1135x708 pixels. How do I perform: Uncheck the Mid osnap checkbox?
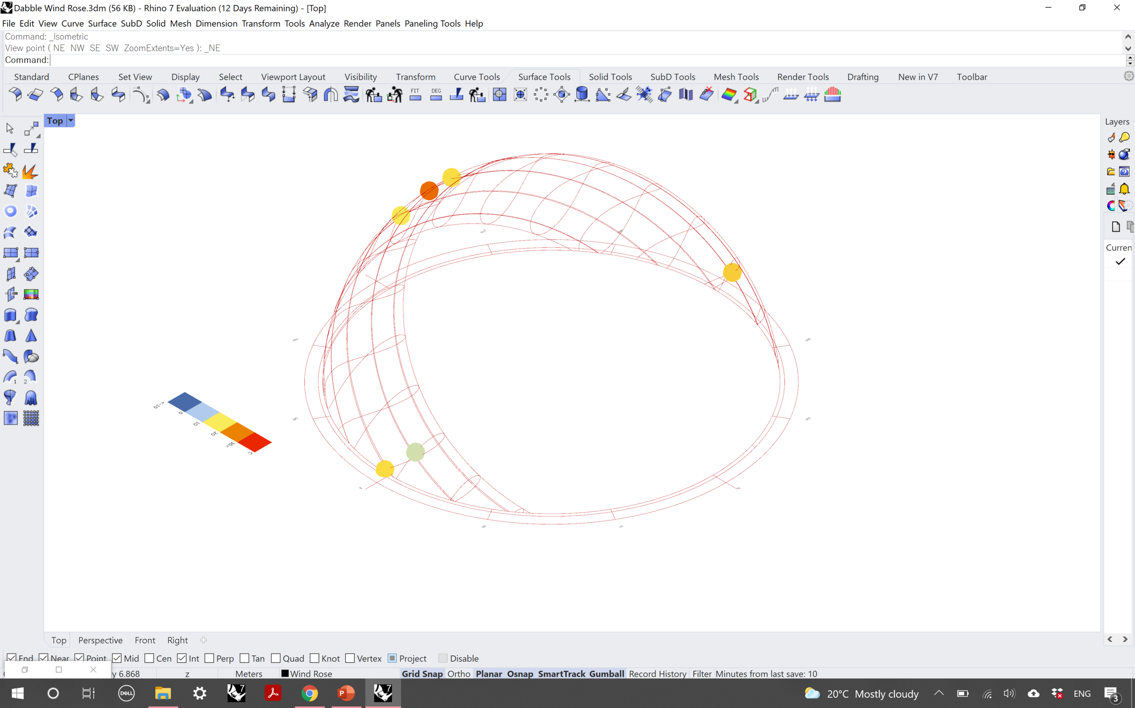tap(116, 658)
